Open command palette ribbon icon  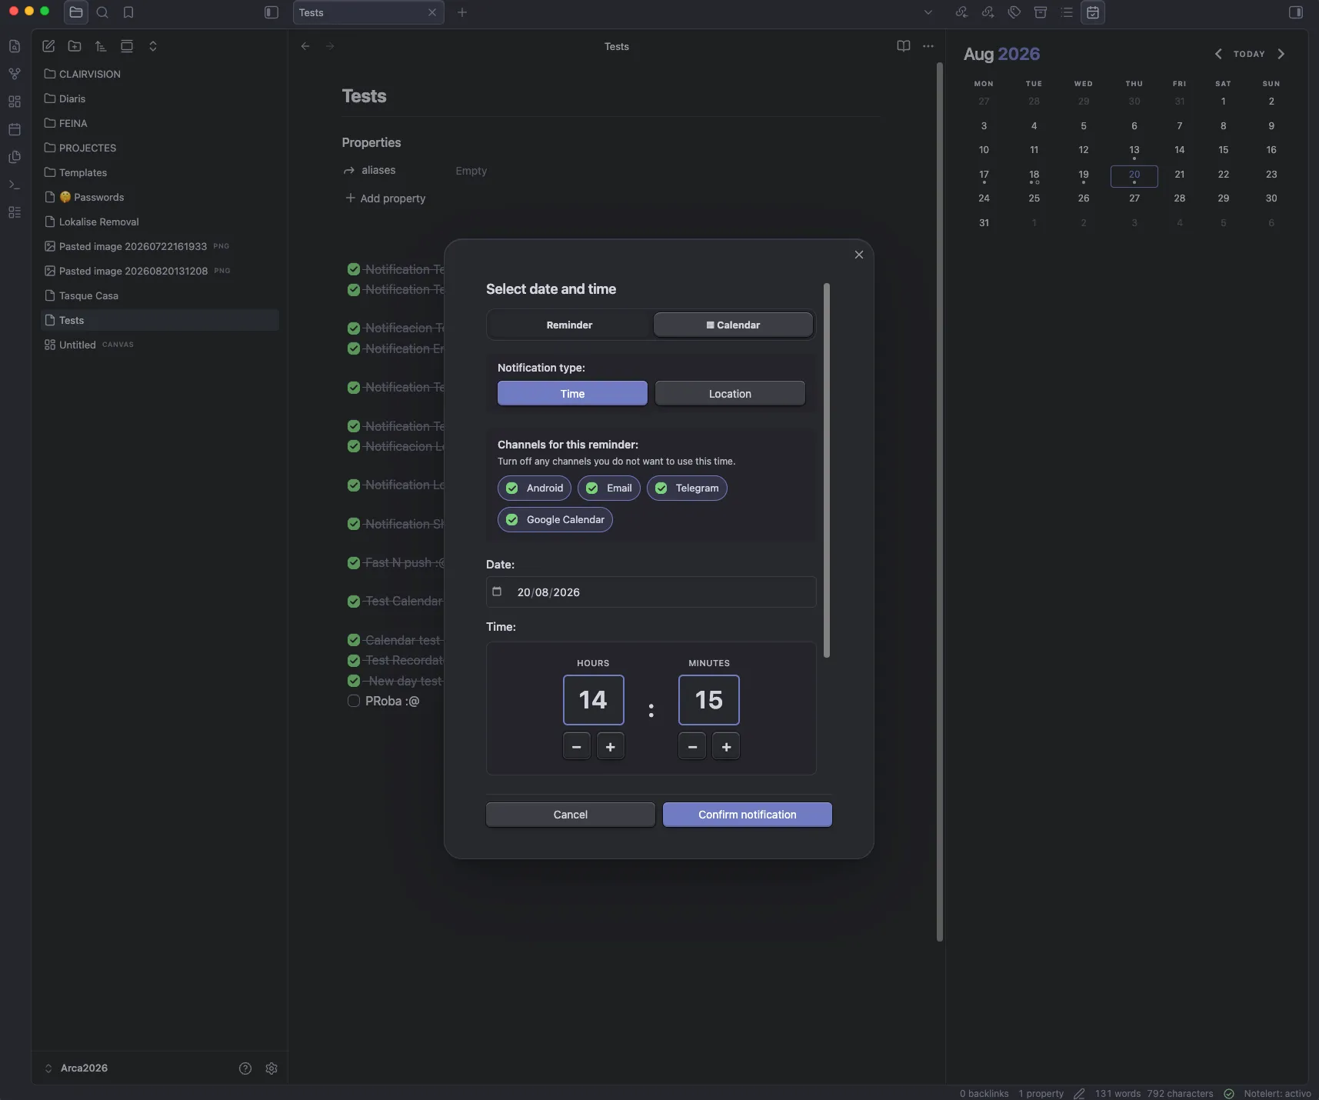(15, 185)
